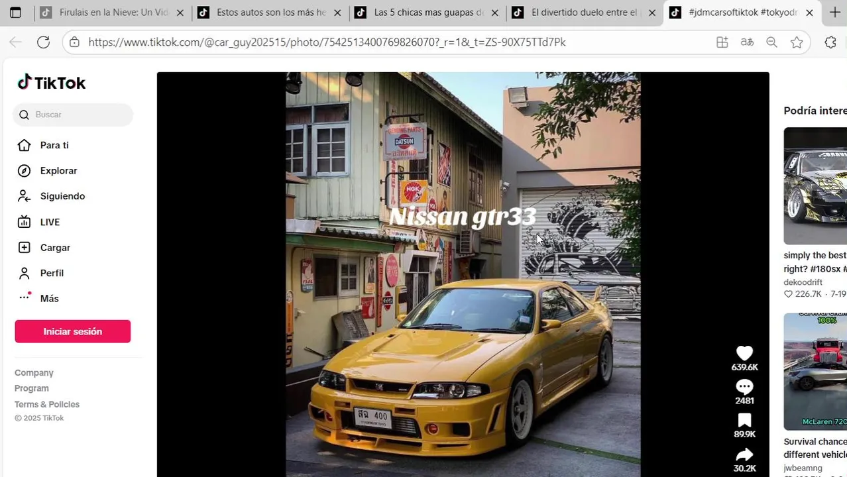Close the El divertido duelo tab

651,13
